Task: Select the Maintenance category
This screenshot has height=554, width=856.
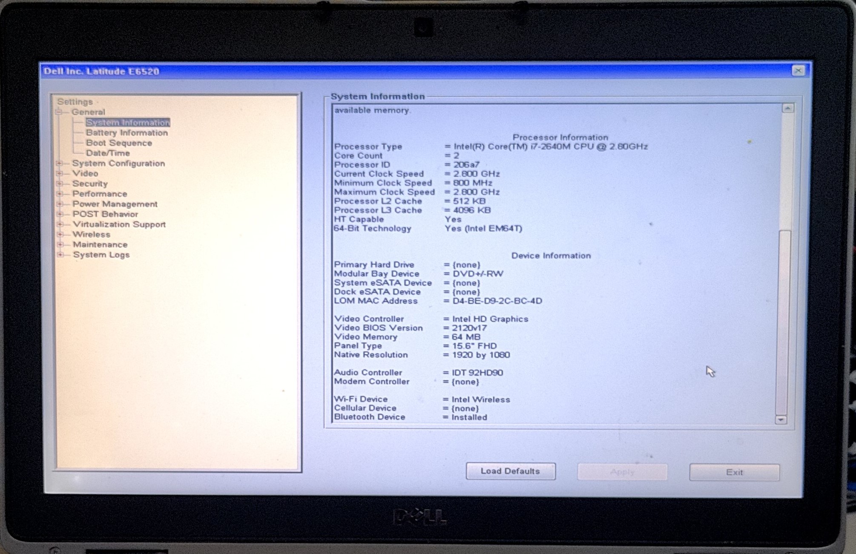Action: tap(100, 245)
